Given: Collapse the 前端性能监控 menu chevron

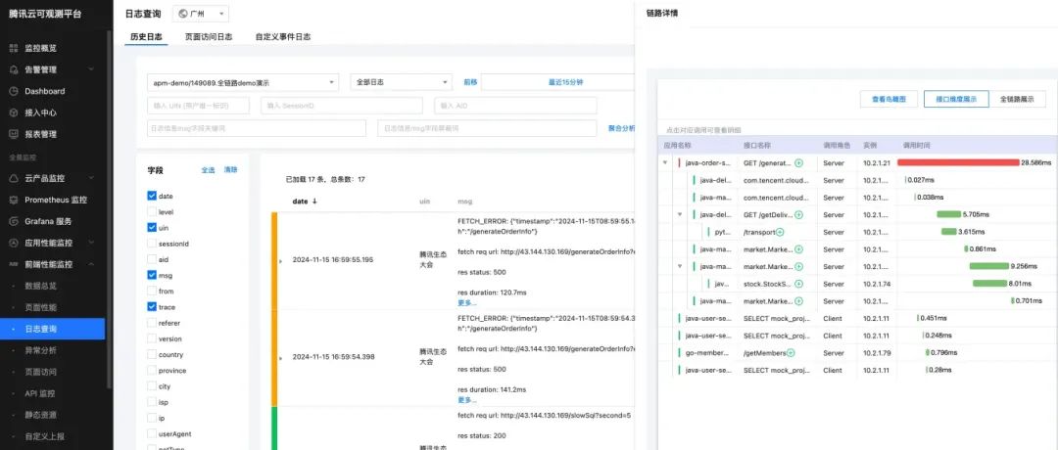Looking at the screenshot, I should coord(92,264).
